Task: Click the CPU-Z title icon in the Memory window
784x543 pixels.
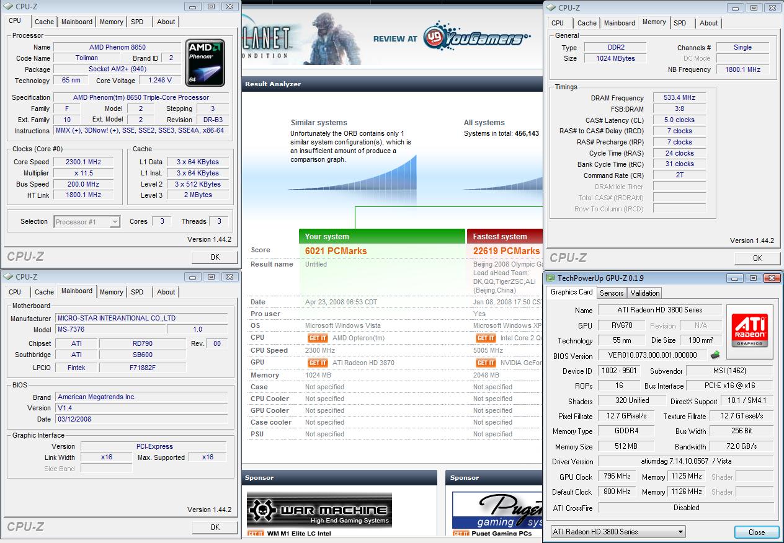Action: pos(551,7)
